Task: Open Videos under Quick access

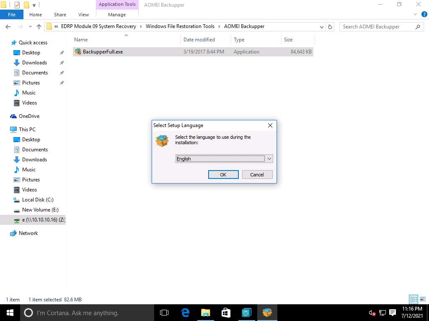Action: [x=29, y=103]
